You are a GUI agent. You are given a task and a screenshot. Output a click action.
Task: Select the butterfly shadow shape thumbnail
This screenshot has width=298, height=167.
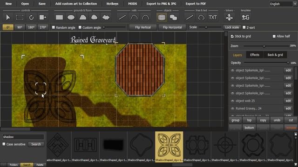click(169, 147)
